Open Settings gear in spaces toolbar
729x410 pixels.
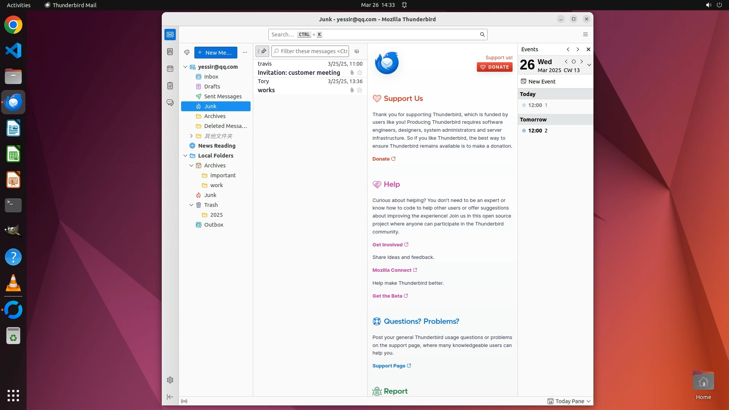pos(170,380)
